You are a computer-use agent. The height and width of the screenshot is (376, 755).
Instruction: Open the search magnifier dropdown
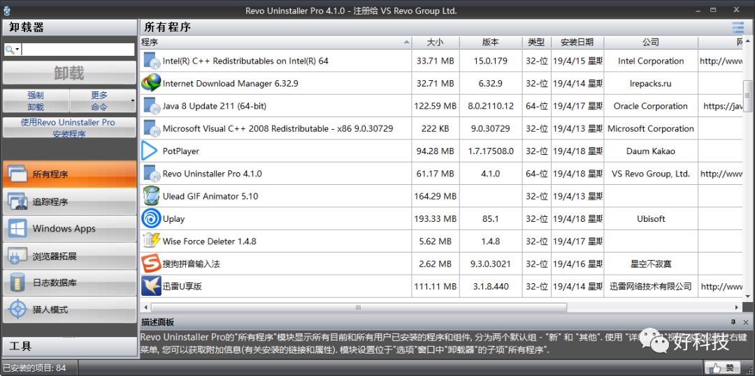(x=13, y=50)
